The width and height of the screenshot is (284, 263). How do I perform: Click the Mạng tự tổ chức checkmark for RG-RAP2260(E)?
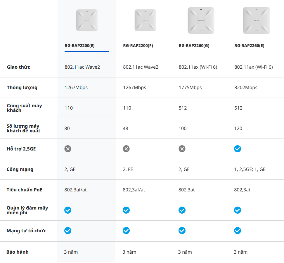(x=238, y=231)
